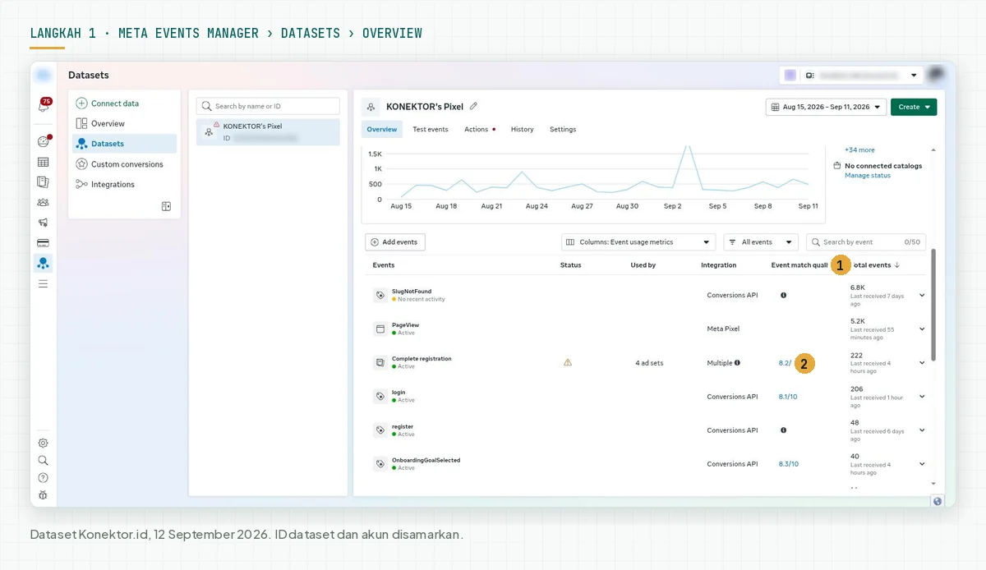Click the info icon next to Multiple

pos(737,362)
